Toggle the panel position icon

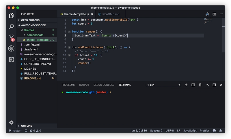(x=214, y=85)
